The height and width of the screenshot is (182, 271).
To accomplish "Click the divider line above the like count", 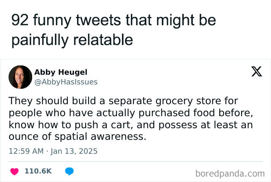I will click(135, 161).
